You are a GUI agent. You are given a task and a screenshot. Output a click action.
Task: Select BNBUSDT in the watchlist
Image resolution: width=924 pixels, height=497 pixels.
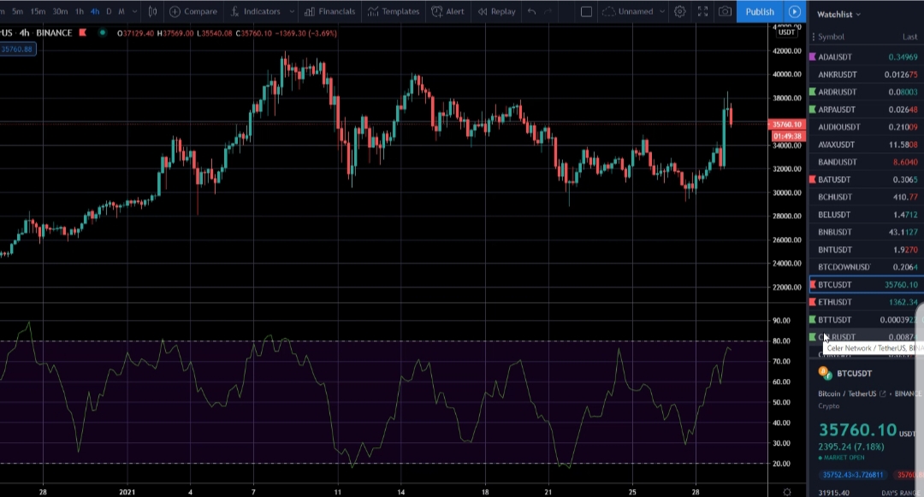point(866,232)
